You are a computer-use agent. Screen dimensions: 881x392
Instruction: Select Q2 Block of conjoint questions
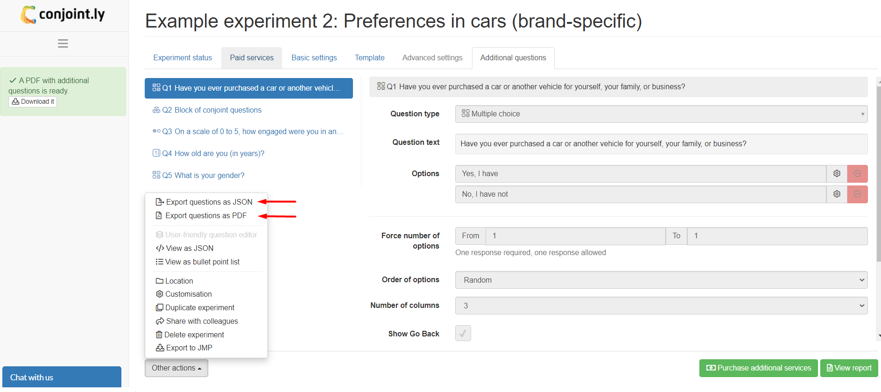click(249, 110)
